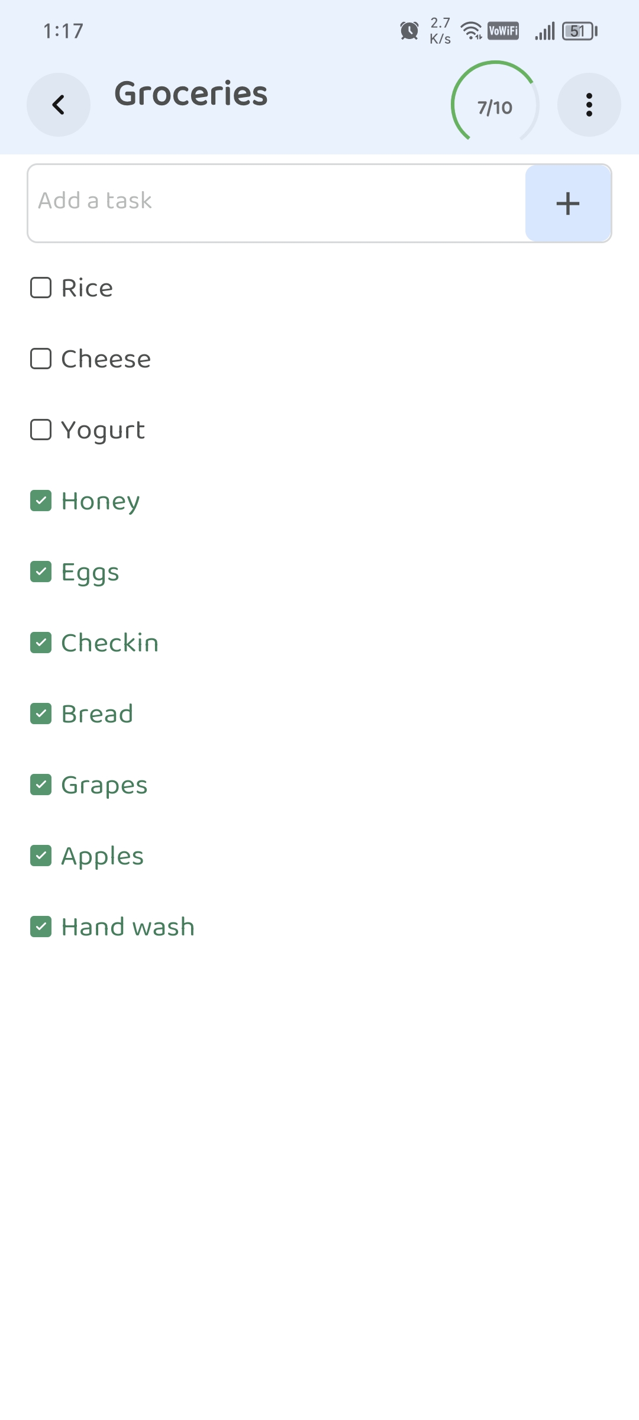Tap the 7/10 progress circle
Viewport: 639px width, 1420px height.
pos(495,105)
